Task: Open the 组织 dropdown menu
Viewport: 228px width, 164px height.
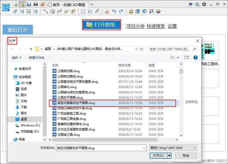Action: pyautogui.click(x=17, y=58)
